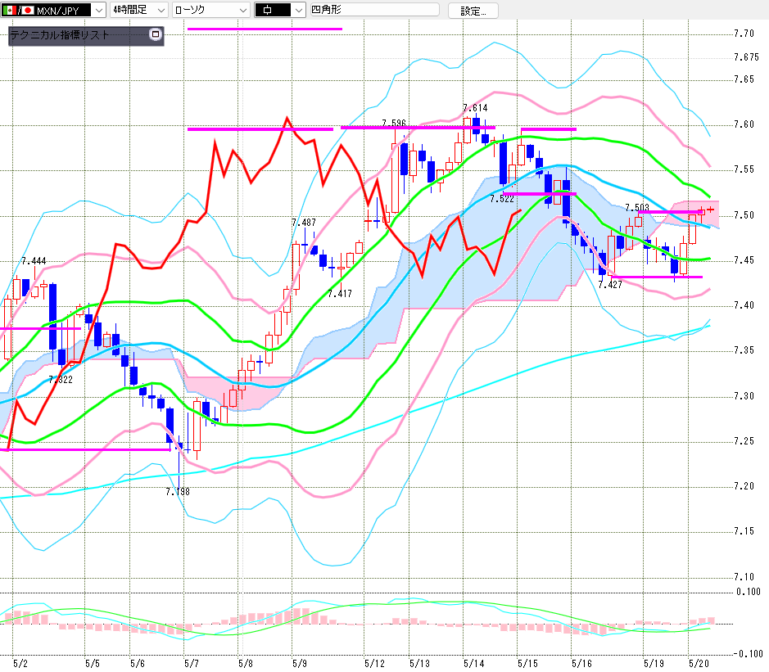Click the 7.614 high price label

[475, 108]
